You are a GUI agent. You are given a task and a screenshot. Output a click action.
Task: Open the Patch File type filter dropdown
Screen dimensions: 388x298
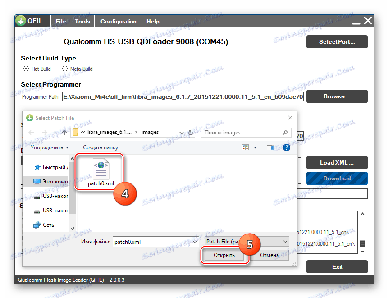pos(246,242)
